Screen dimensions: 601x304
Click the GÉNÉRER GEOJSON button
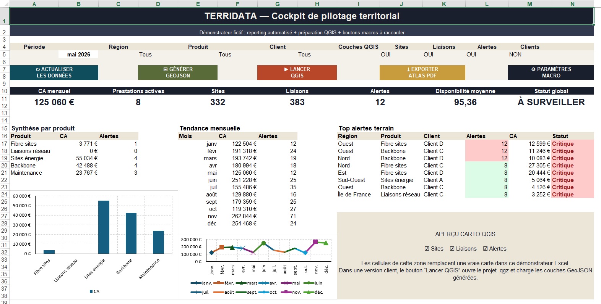click(x=178, y=72)
